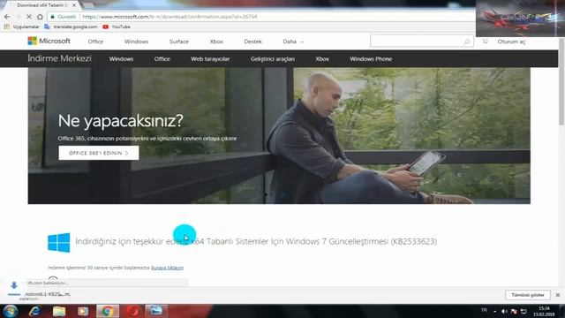Click the Office 365 hero banner image
The height and width of the screenshot is (318, 565).
point(279,136)
